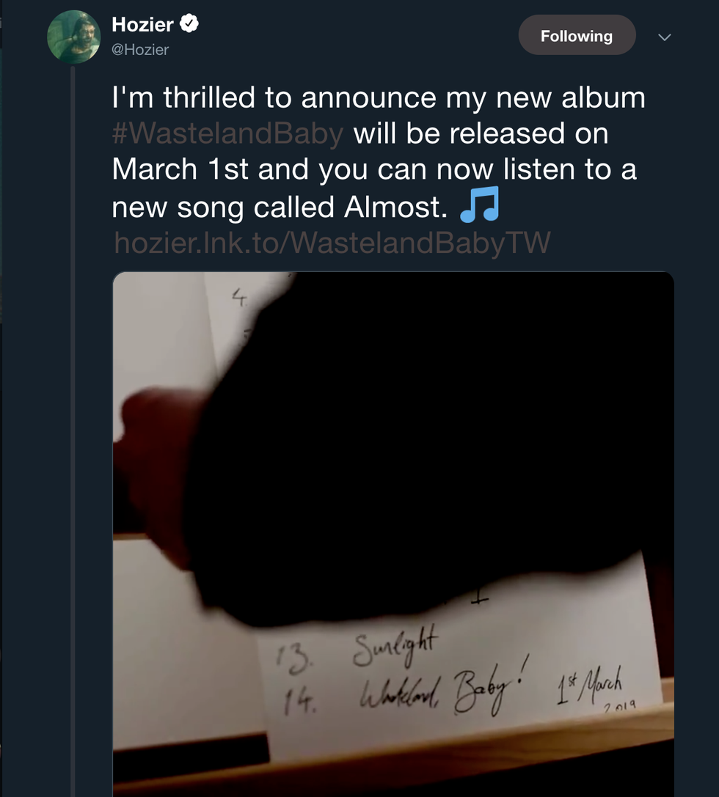Follow the hozier.lnk.to/WastelandBabyTW link

point(332,242)
